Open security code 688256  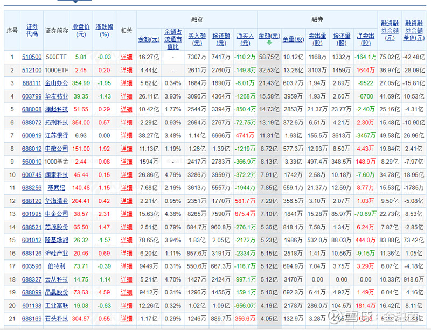[32, 188]
